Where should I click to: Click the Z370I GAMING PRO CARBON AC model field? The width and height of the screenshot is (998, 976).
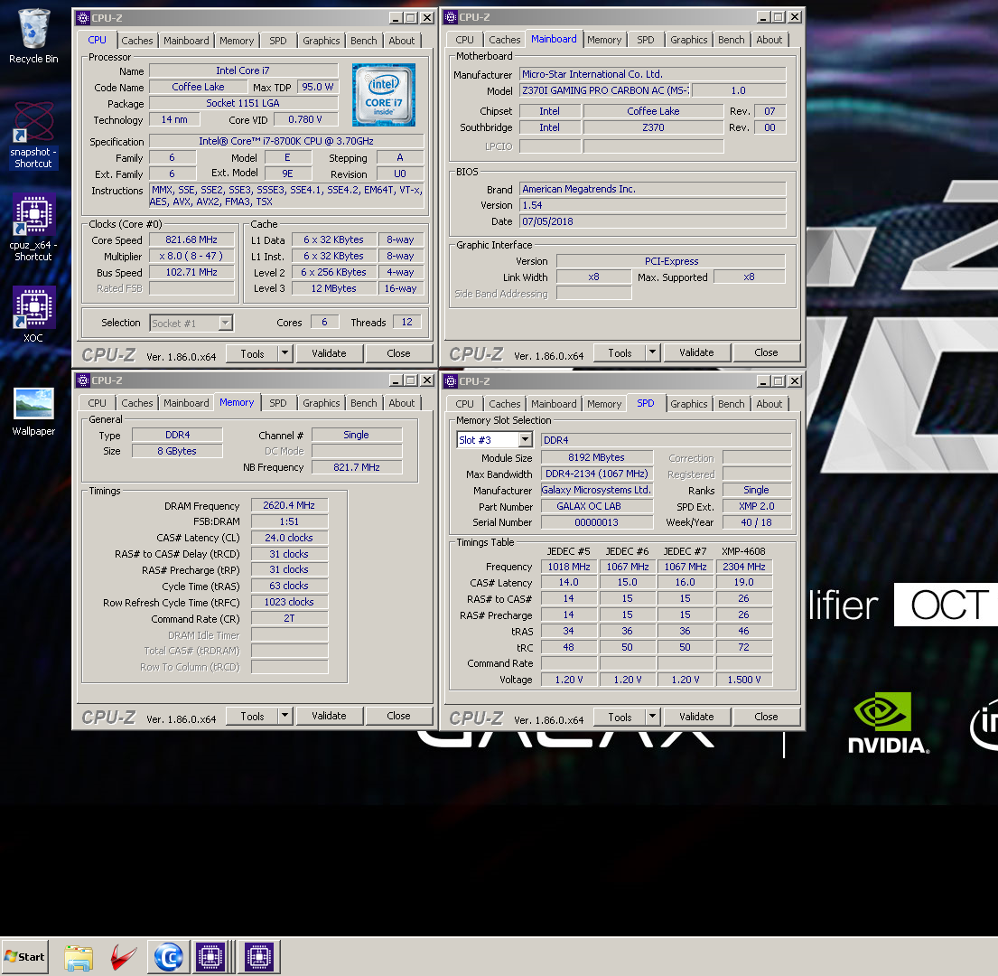pos(605,90)
